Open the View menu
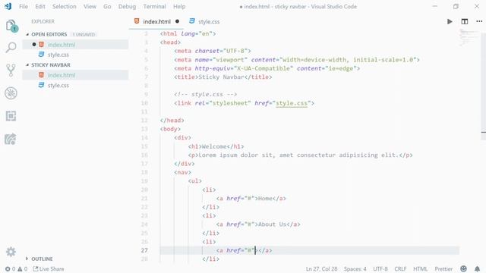 pyautogui.click(x=90, y=7)
